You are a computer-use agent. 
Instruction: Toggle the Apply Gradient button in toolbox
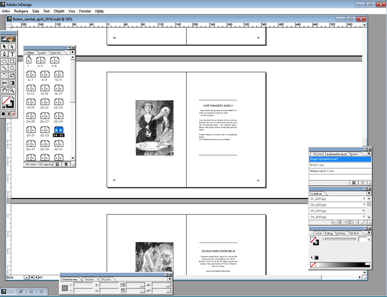pyautogui.click(x=8, y=114)
